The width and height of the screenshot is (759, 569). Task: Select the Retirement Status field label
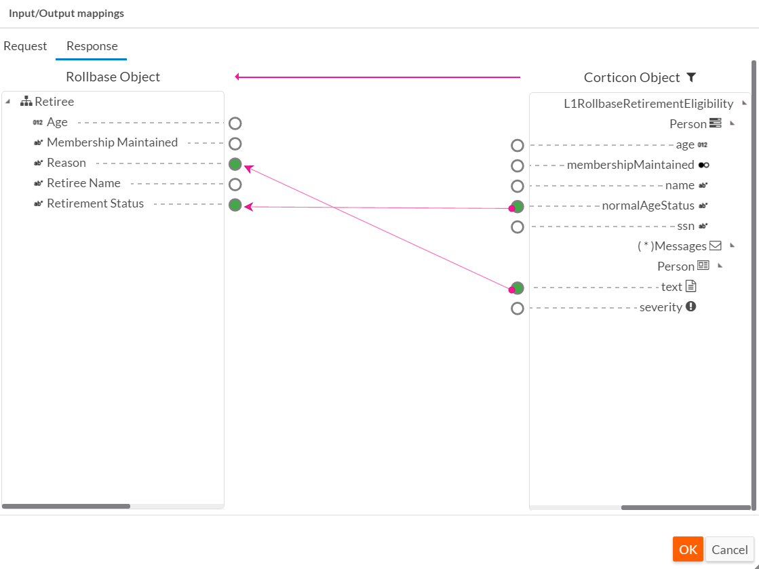[96, 203]
